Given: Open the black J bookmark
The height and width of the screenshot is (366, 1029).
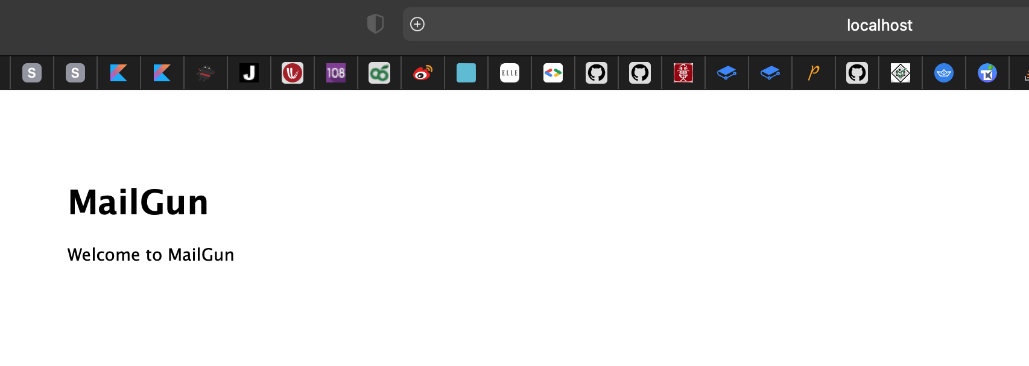Looking at the screenshot, I should (249, 73).
